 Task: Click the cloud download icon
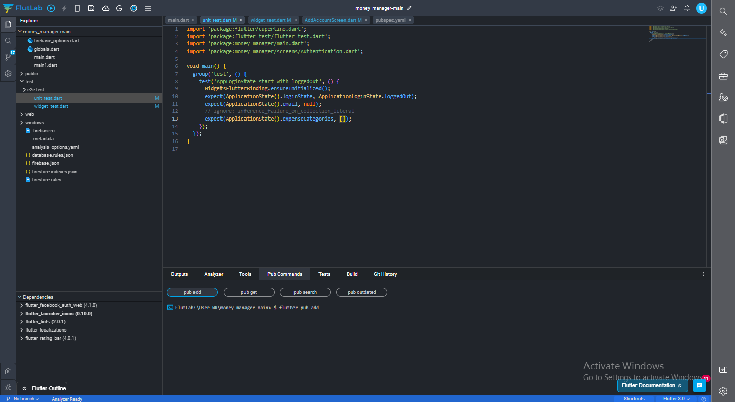[106, 8]
